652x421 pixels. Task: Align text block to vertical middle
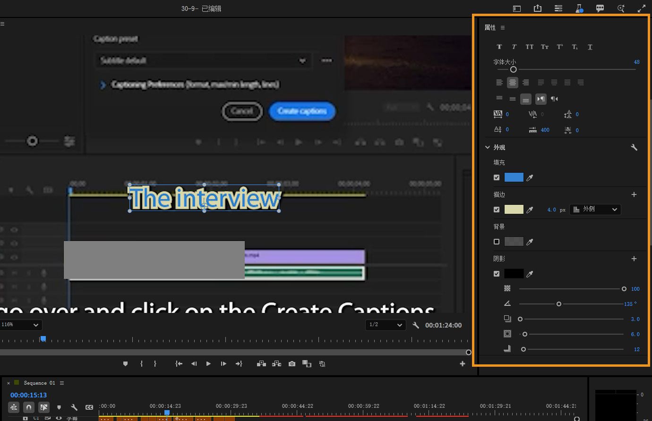(513, 99)
